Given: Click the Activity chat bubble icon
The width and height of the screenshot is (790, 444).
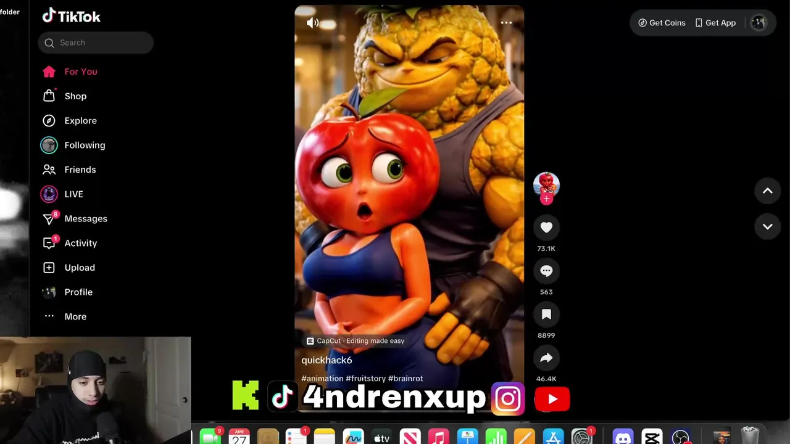Looking at the screenshot, I should click(x=49, y=244).
